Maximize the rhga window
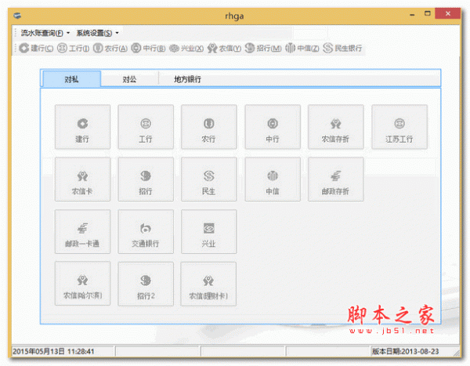The image size is (470, 366). click(x=428, y=14)
